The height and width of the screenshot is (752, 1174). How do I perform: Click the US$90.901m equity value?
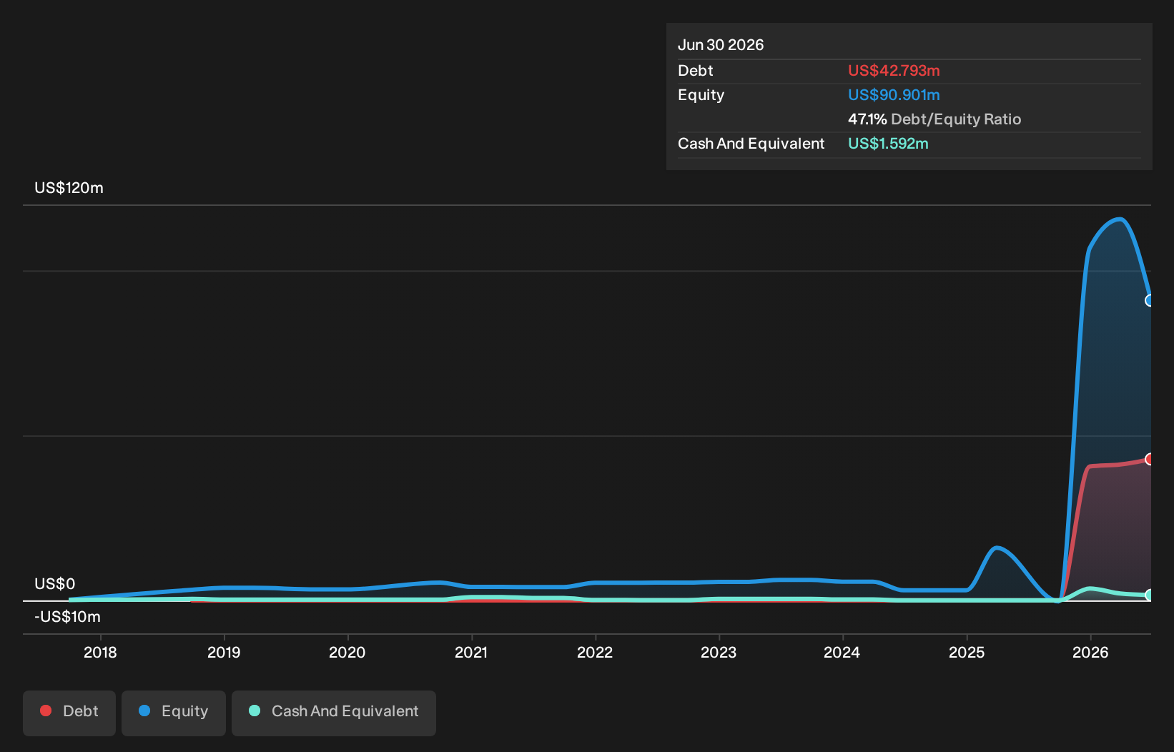894,95
